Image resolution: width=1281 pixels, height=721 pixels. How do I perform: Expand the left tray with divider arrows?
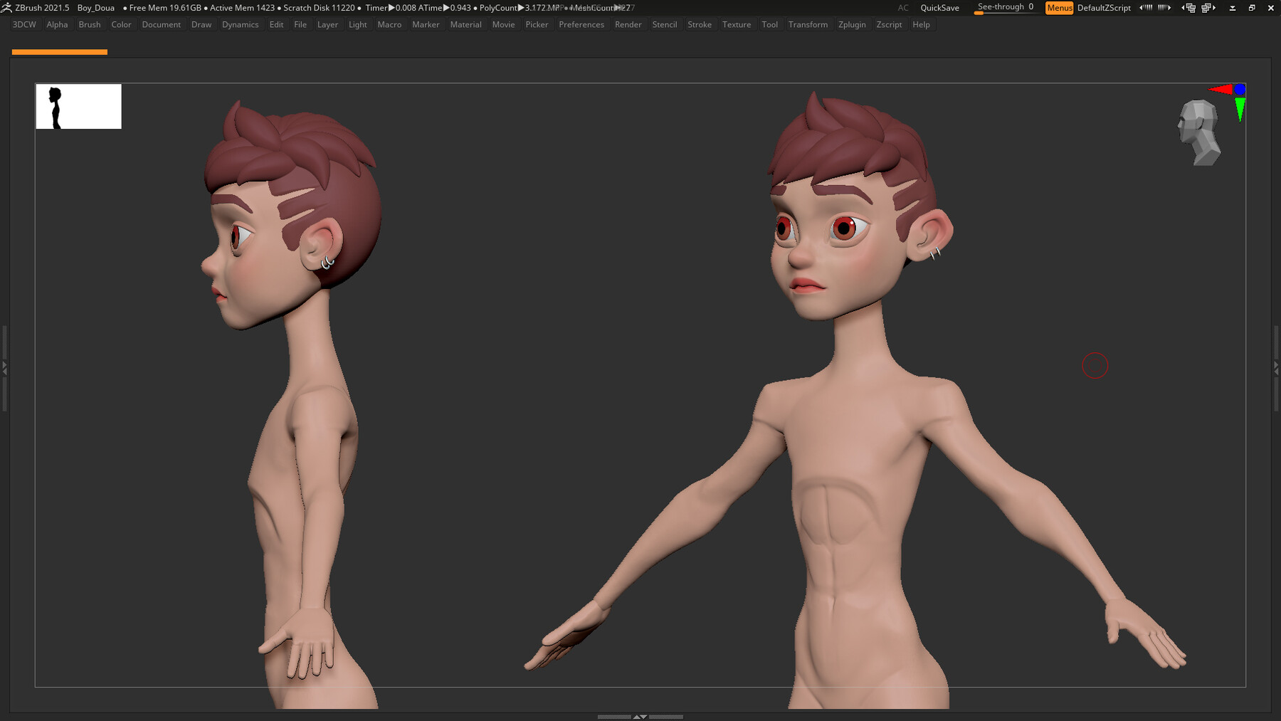(x=4, y=367)
